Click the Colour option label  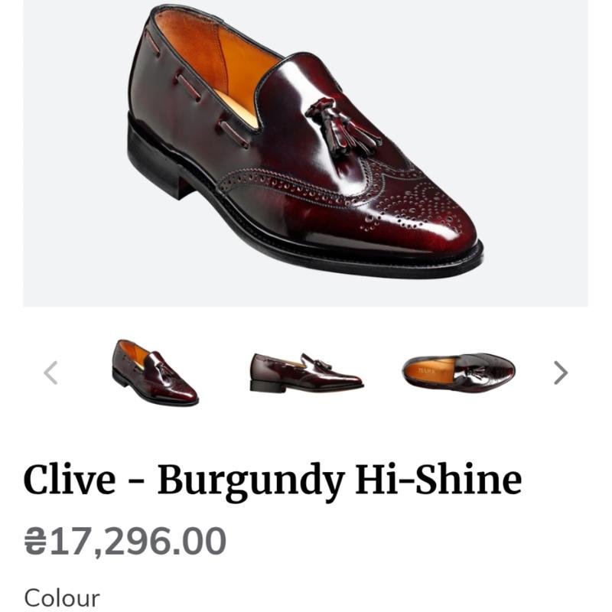(62, 598)
